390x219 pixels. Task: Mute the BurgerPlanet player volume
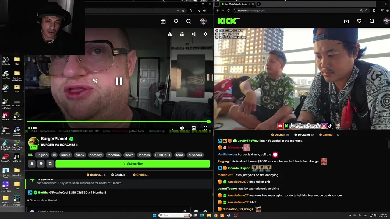point(182,128)
